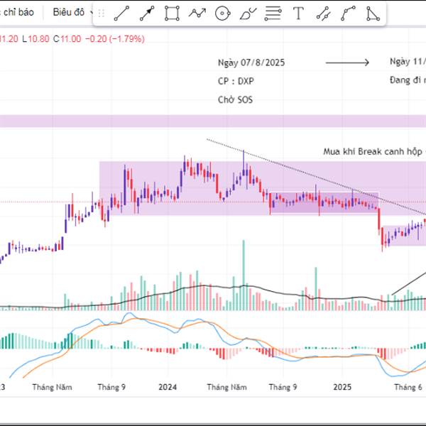426x426 pixels.
Task: Activate the brush drawing tool
Action: coord(248,13)
